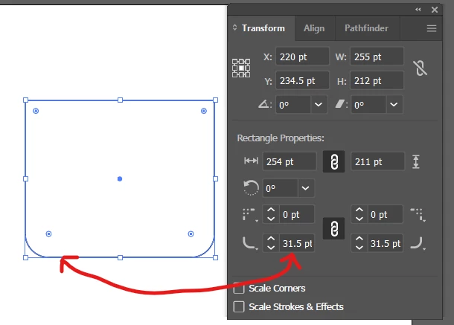Increase the bottom-right corner radius
This screenshot has width=454, height=325.
(x=359, y=239)
